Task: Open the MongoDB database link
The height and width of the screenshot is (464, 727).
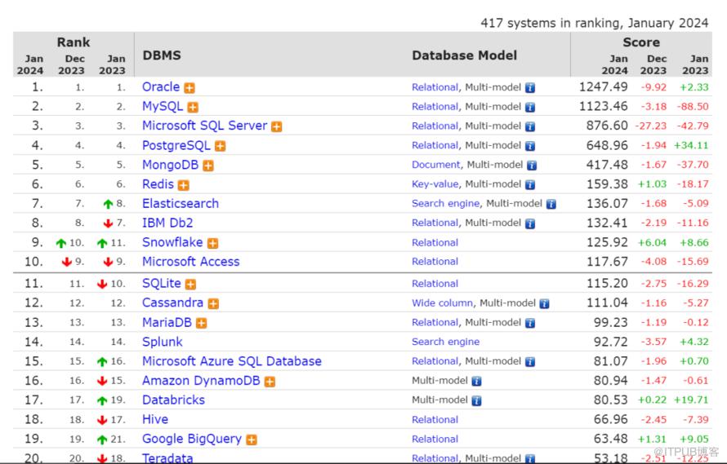Action: pos(171,165)
